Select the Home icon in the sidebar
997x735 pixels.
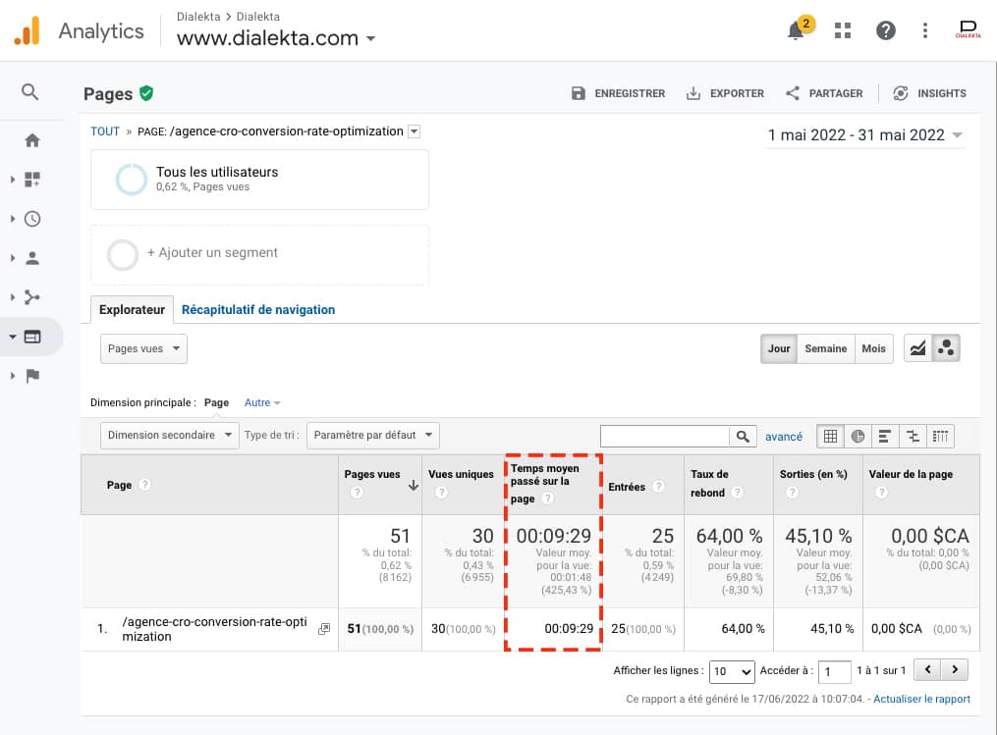pyautogui.click(x=30, y=140)
